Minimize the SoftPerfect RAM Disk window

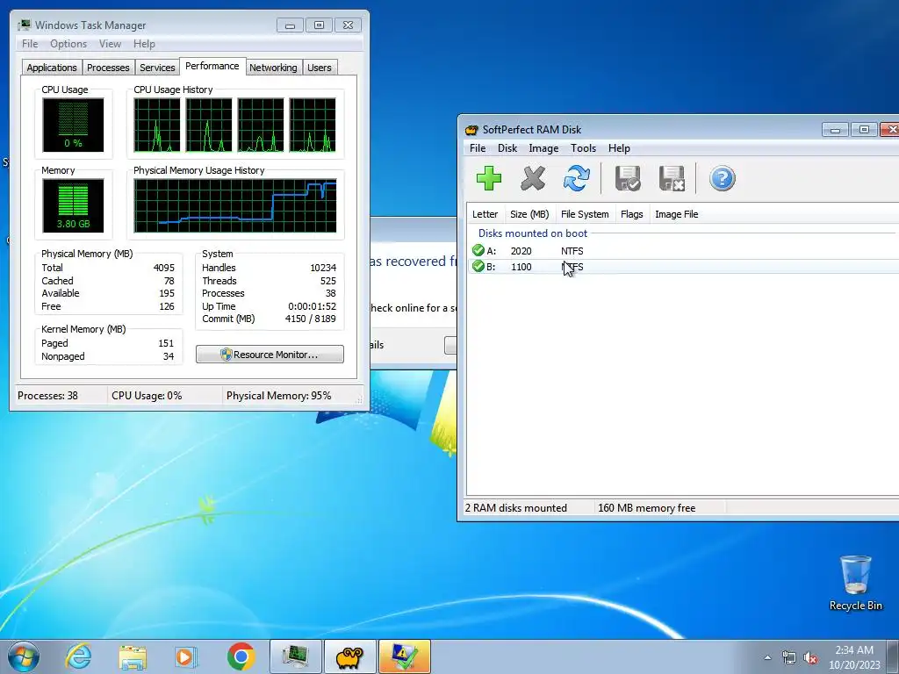[835, 130]
